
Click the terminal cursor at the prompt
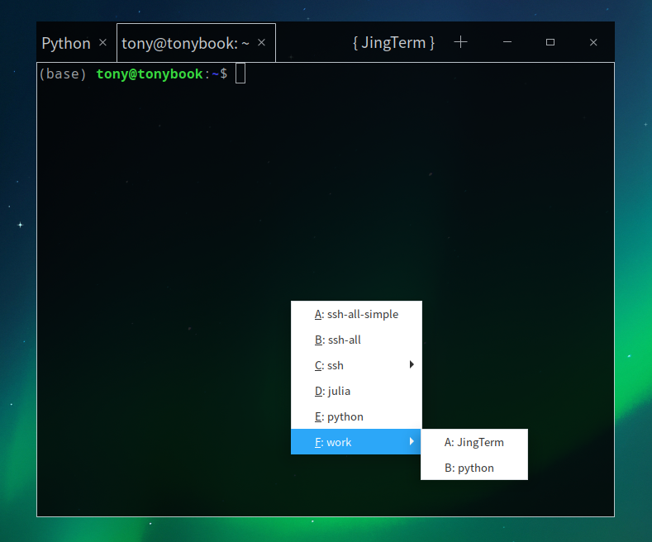[240, 74]
